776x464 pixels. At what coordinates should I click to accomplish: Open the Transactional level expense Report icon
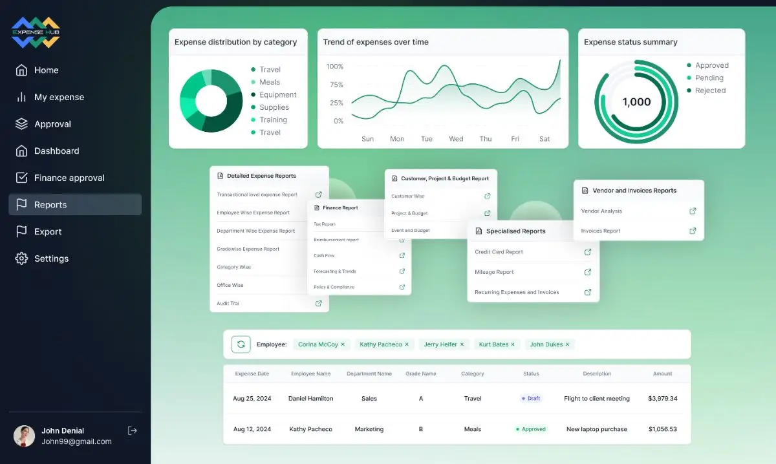[x=319, y=195]
